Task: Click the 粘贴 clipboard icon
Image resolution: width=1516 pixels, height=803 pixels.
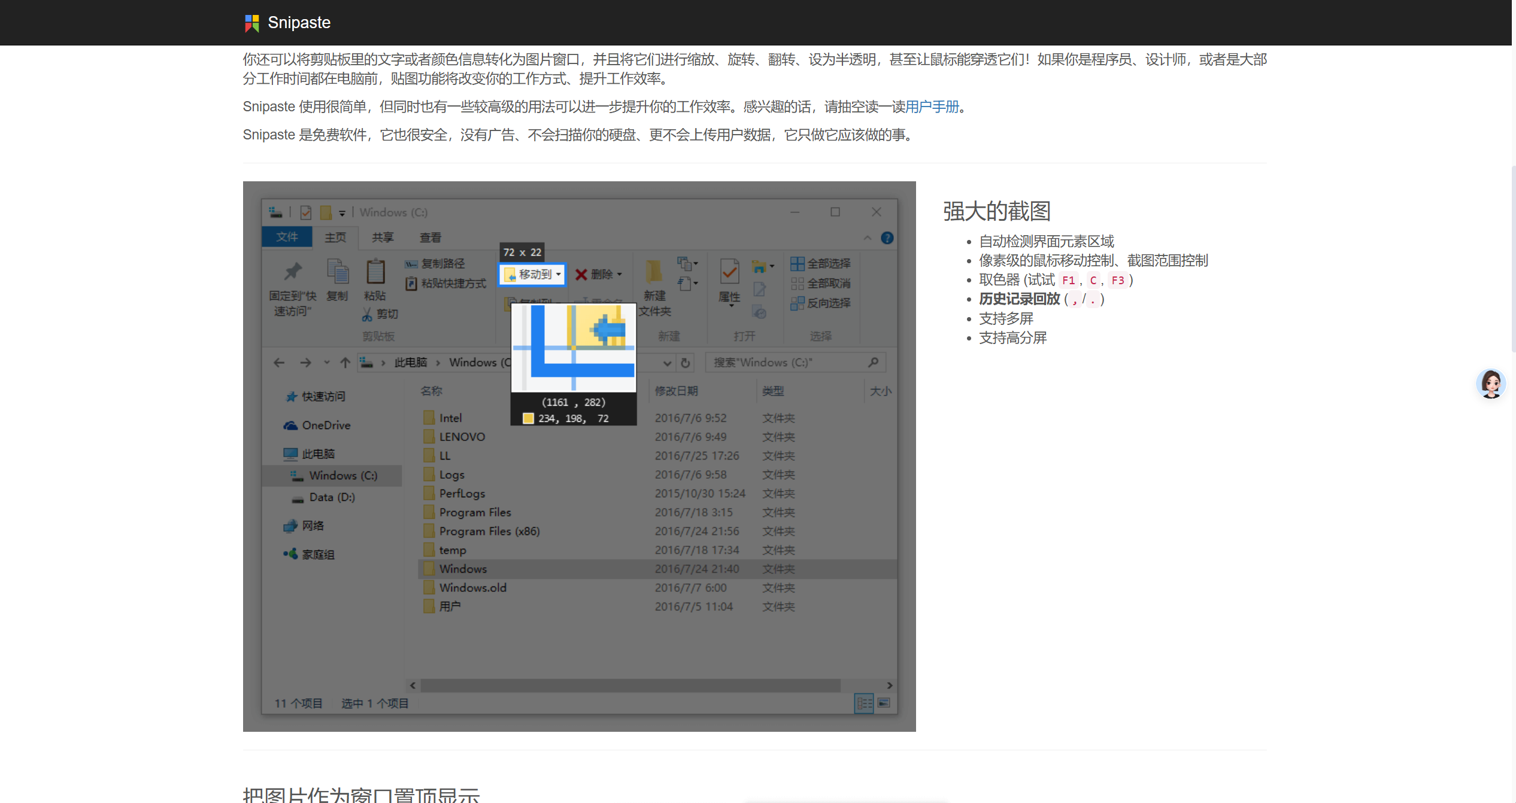Action: click(x=375, y=272)
